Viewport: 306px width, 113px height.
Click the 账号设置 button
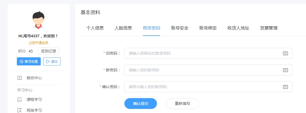click(29, 61)
